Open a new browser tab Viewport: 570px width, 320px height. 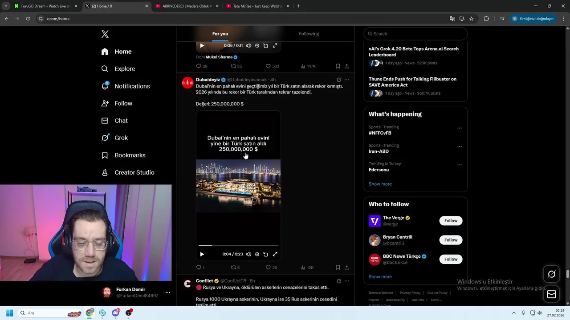pyautogui.click(x=298, y=6)
